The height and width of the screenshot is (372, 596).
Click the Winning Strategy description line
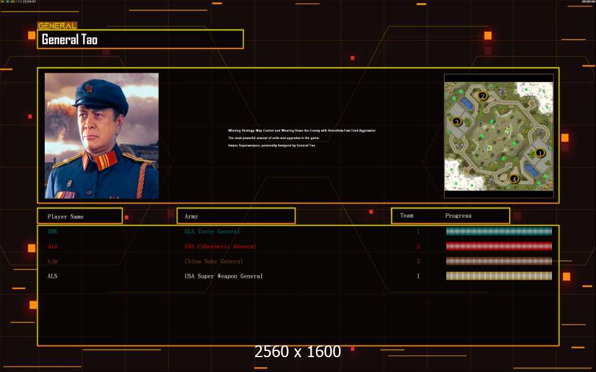pyautogui.click(x=302, y=131)
